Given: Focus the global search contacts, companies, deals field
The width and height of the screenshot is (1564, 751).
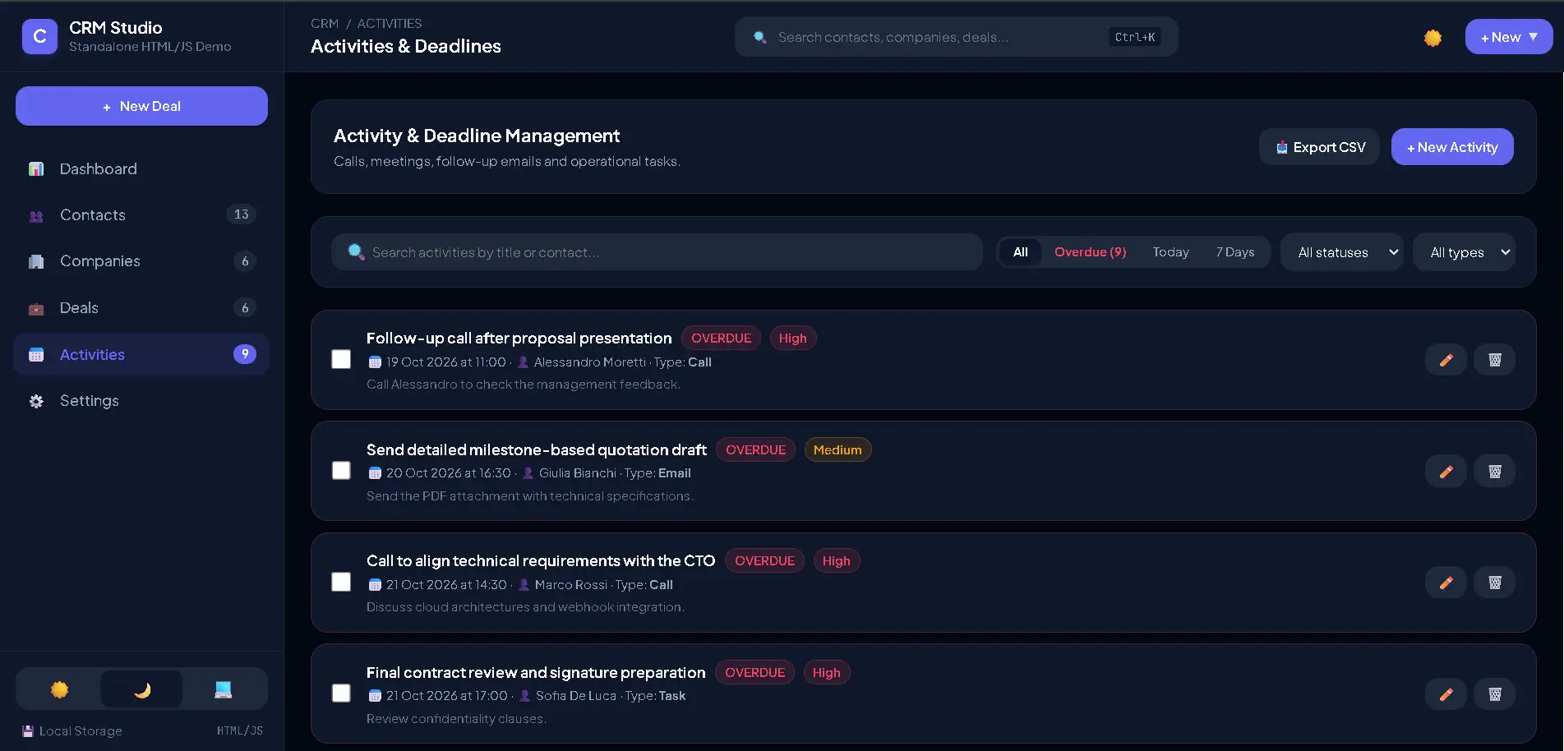Looking at the screenshot, I should point(957,37).
